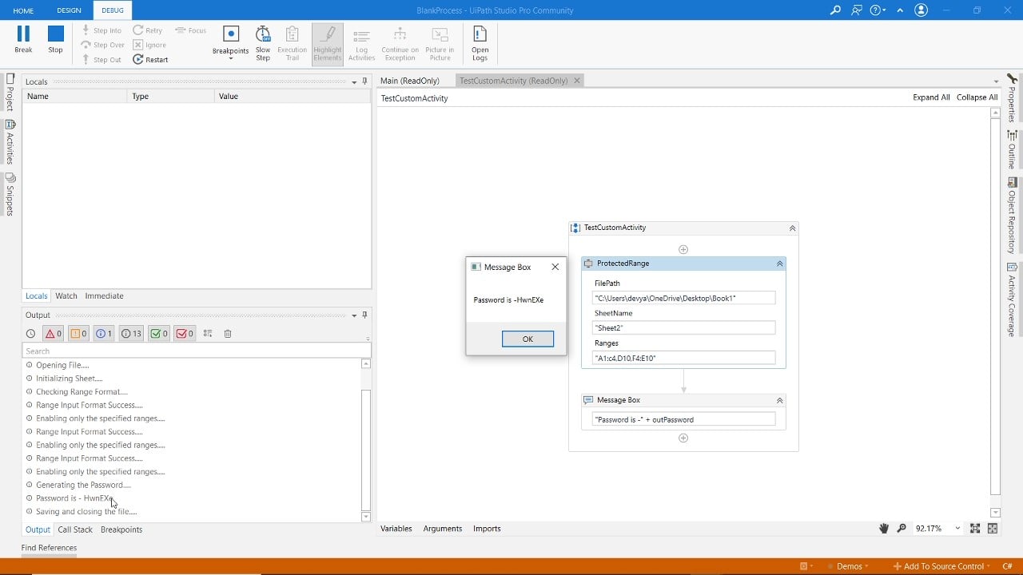This screenshot has width=1023, height=575.
Task: Select the DEBUG ribbon tab
Action: point(113,10)
